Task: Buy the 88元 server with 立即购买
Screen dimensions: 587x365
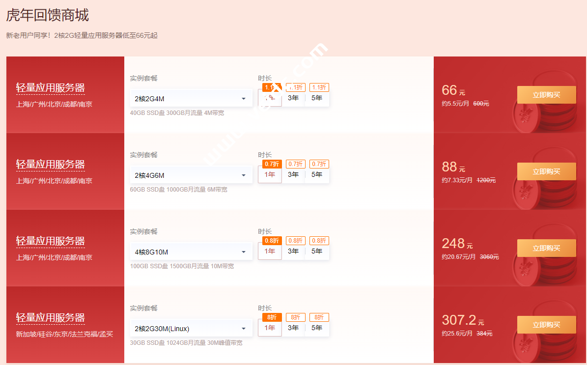Action: click(x=546, y=171)
